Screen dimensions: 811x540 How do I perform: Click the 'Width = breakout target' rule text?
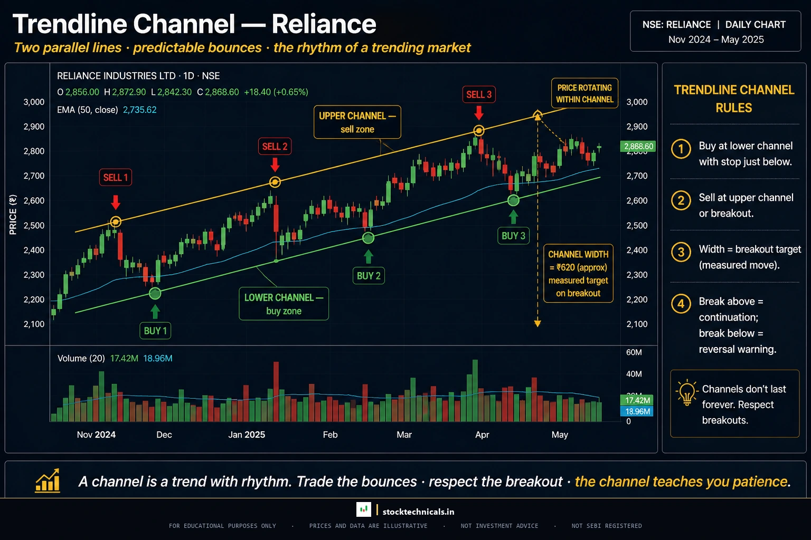pyautogui.click(x=750, y=257)
